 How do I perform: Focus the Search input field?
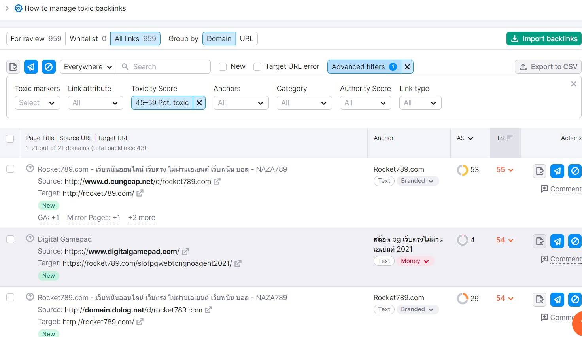click(x=164, y=67)
